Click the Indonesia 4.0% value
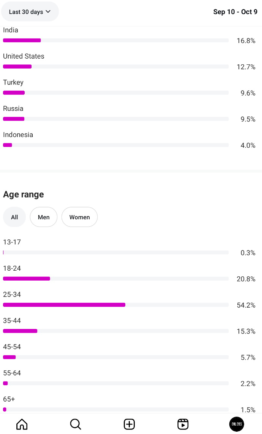Viewport: 262px width, 434px height. click(x=248, y=145)
